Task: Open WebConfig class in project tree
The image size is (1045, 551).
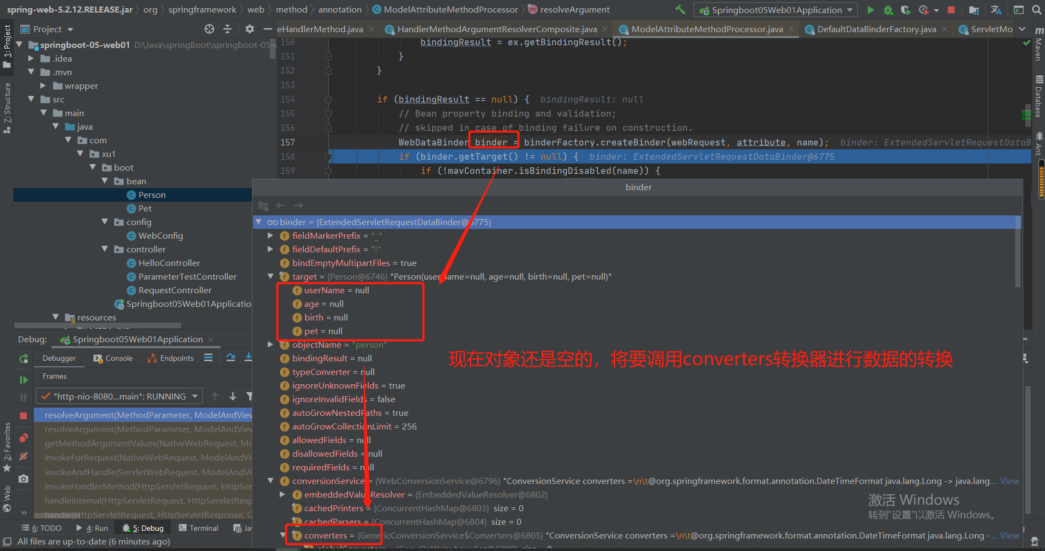Action: (x=160, y=235)
